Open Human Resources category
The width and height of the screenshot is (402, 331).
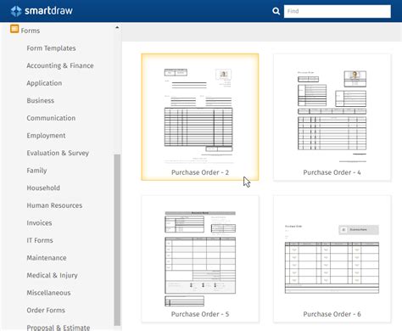coord(54,205)
